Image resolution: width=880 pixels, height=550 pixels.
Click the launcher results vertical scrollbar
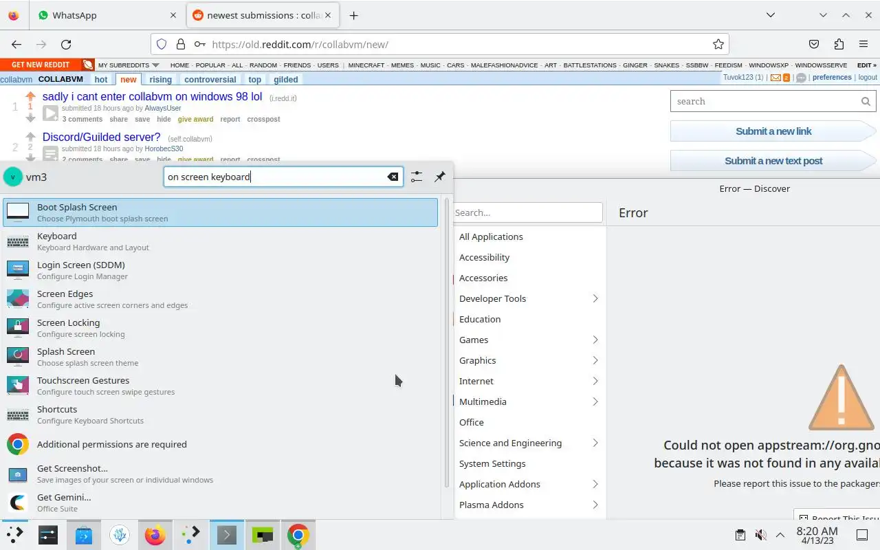447,344
